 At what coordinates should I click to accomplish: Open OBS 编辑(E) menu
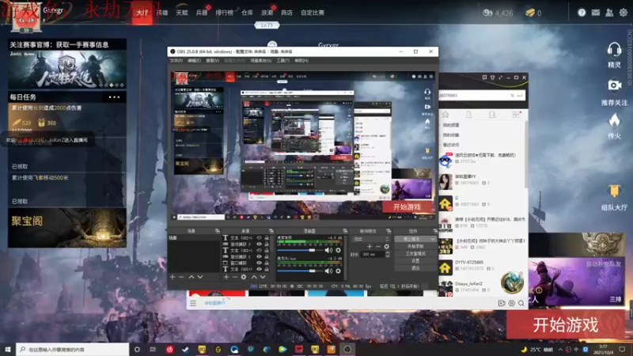tap(194, 61)
